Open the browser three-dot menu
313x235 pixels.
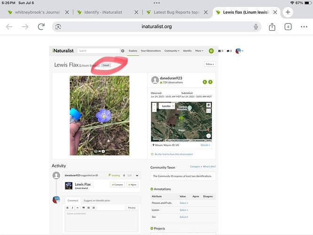(304, 26)
